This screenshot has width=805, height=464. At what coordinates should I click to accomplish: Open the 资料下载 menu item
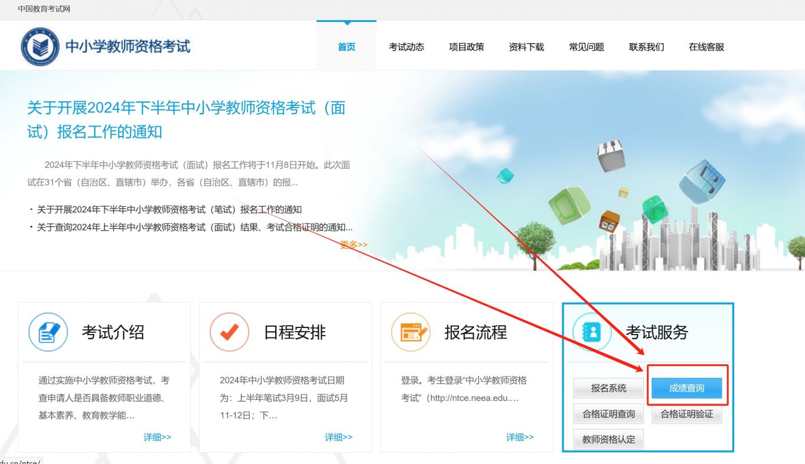click(x=526, y=47)
